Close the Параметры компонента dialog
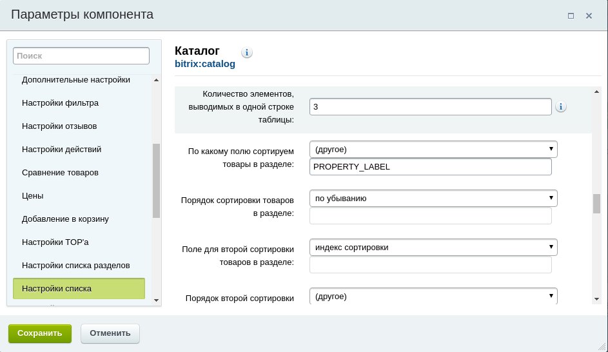 pyautogui.click(x=589, y=16)
